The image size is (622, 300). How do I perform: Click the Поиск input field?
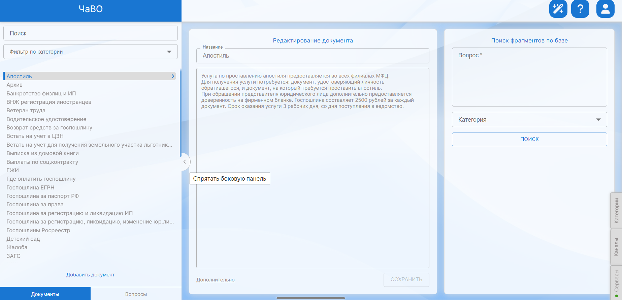[x=90, y=33]
